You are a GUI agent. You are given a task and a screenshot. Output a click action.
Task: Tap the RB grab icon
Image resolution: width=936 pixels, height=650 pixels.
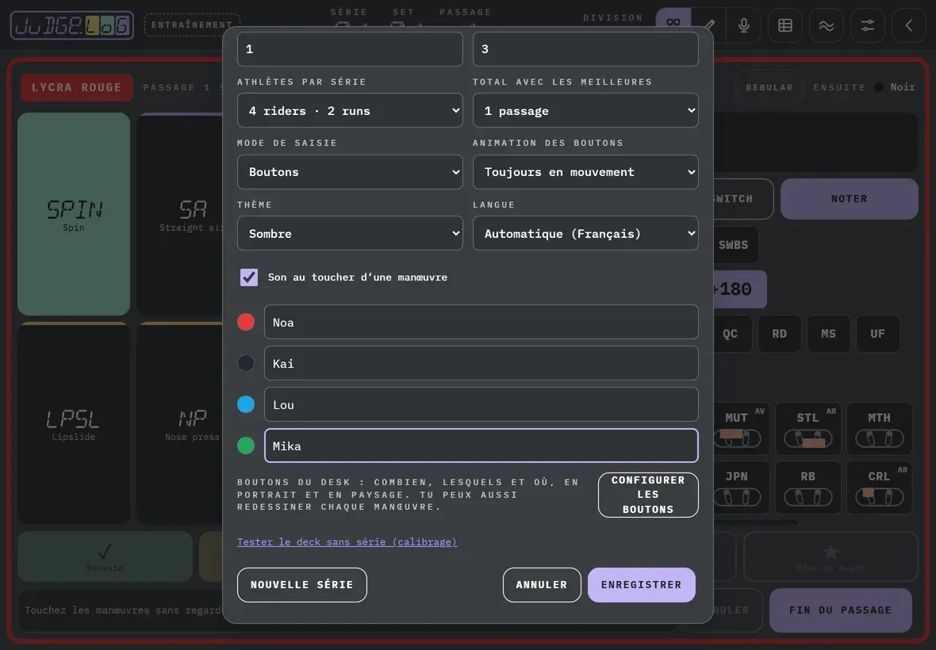pyautogui.click(x=808, y=487)
